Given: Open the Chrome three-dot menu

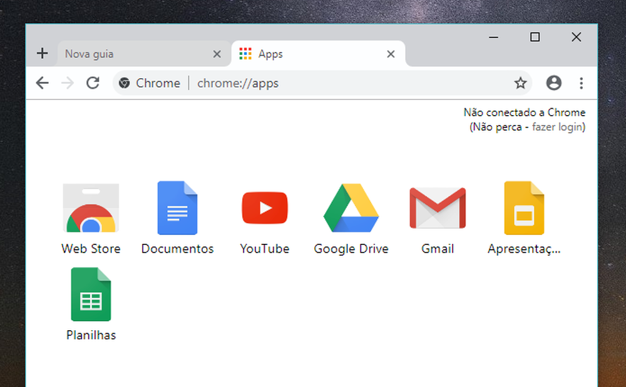Looking at the screenshot, I should click(x=582, y=83).
